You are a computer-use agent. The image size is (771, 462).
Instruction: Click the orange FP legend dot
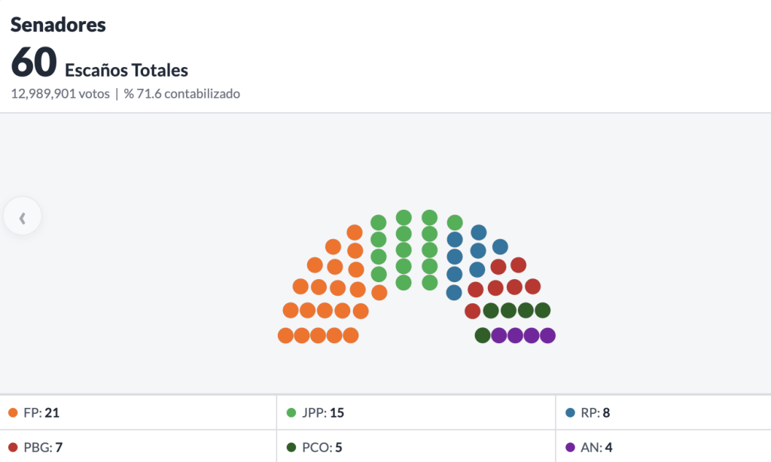click(13, 412)
